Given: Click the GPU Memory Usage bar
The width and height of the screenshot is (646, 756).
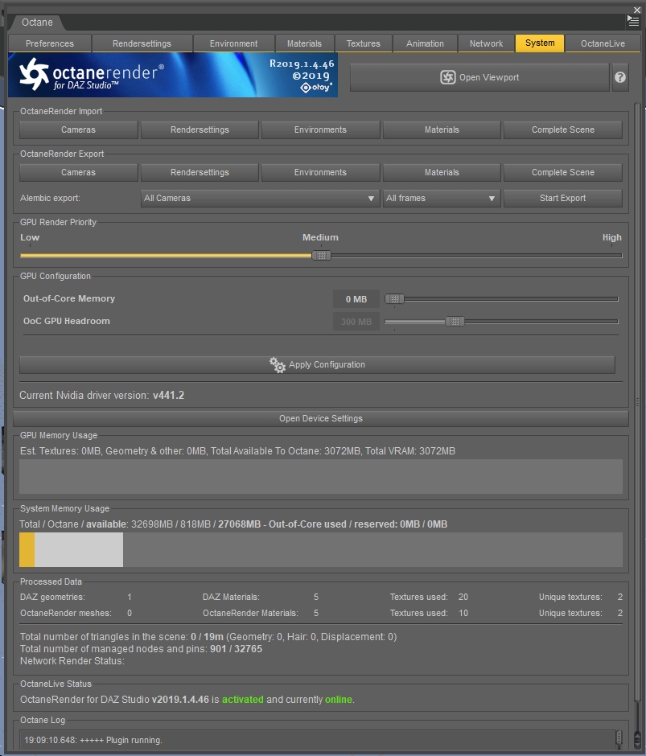Looking at the screenshot, I should tap(321, 476).
